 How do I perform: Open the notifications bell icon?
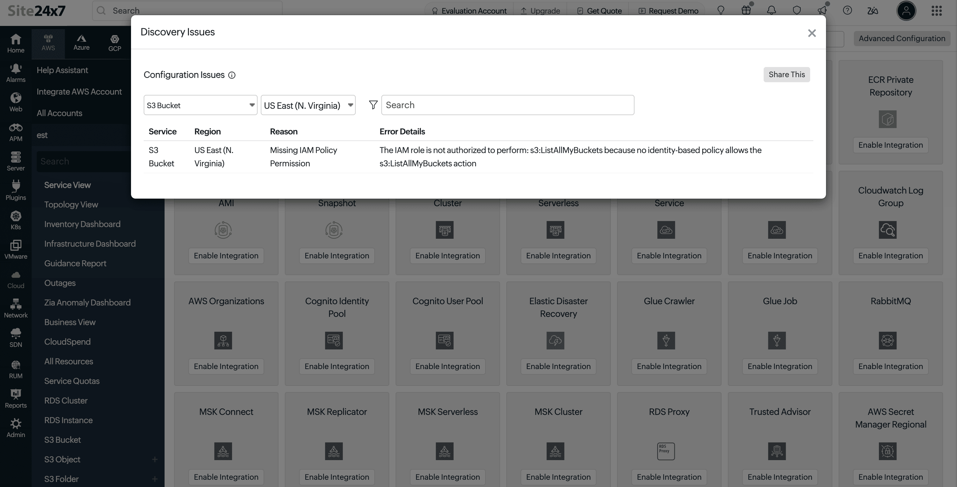point(771,10)
